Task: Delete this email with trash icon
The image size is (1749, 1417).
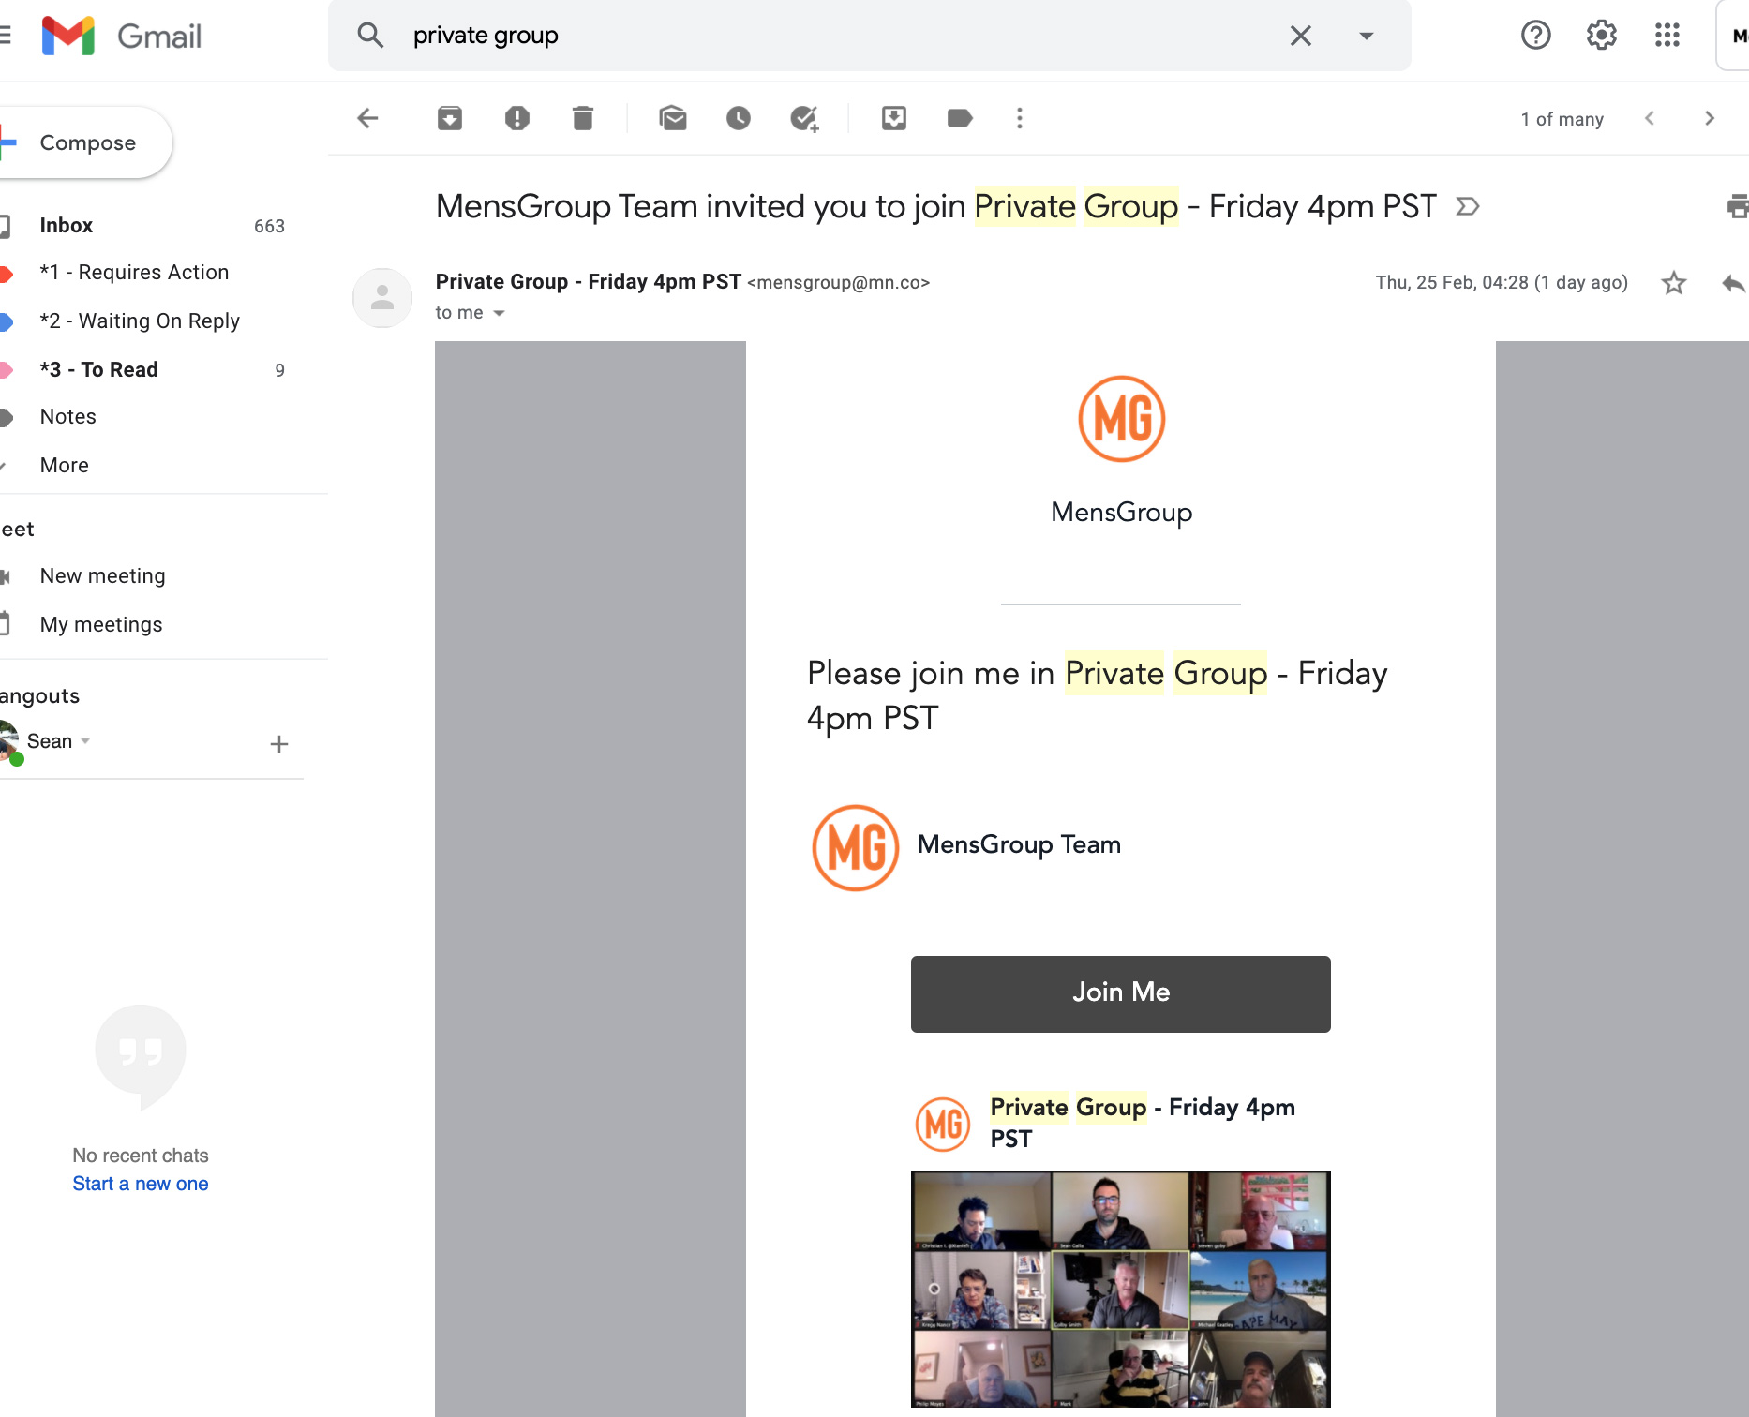Action: tap(583, 118)
